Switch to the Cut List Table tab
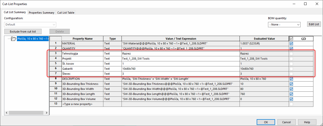323x126 pixels. click(x=66, y=13)
